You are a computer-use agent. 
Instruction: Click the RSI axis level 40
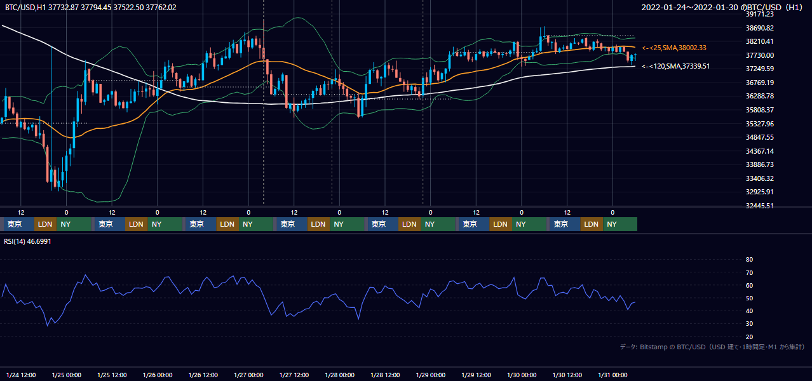coord(749,311)
